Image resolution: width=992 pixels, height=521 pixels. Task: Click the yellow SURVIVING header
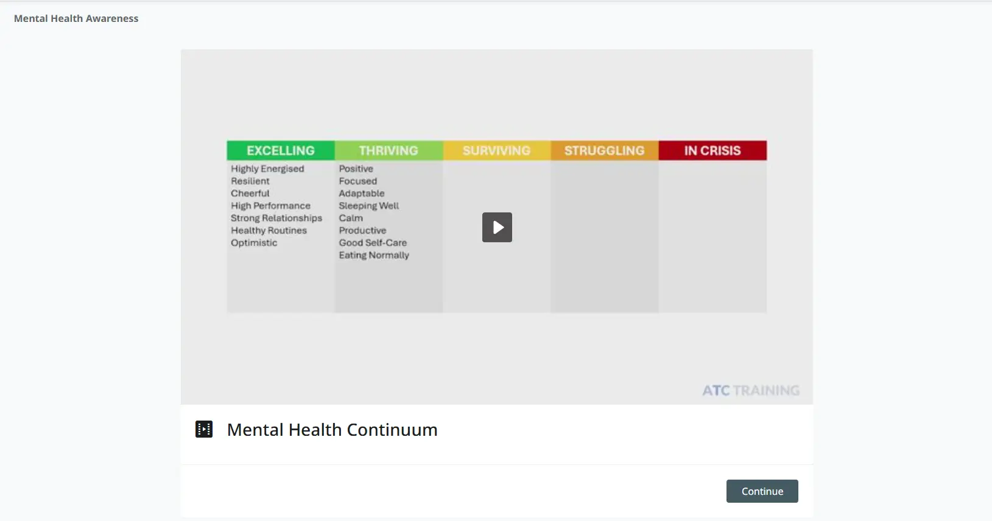496,150
